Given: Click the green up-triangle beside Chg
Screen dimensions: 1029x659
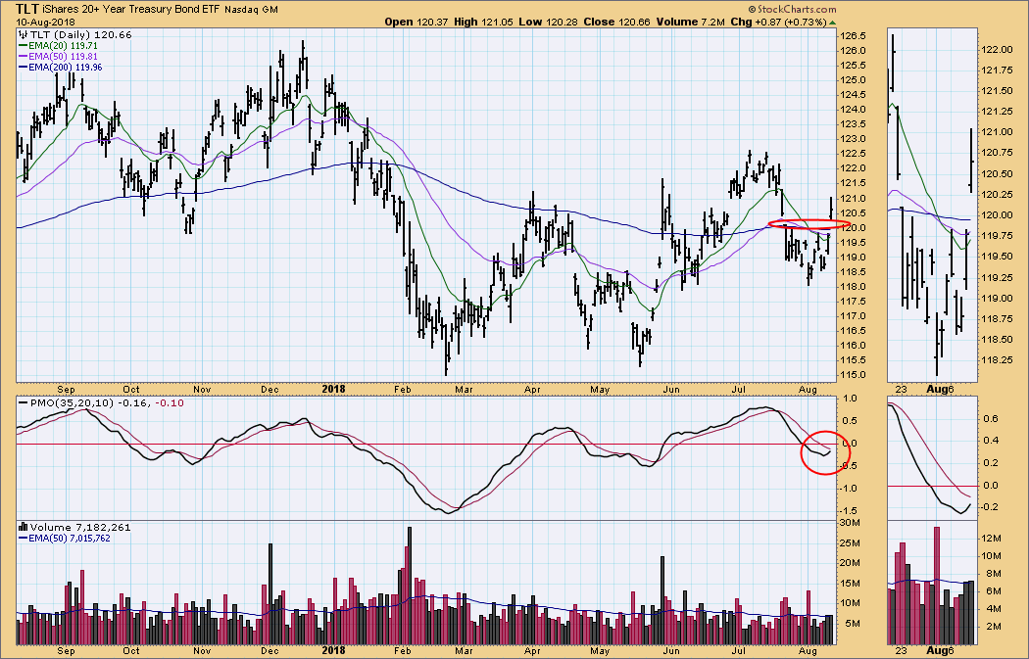Looking at the screenshot, I should pos(833,22).
